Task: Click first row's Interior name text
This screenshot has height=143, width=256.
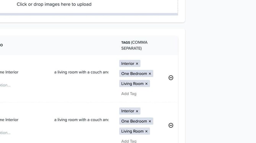Action: 9,72
